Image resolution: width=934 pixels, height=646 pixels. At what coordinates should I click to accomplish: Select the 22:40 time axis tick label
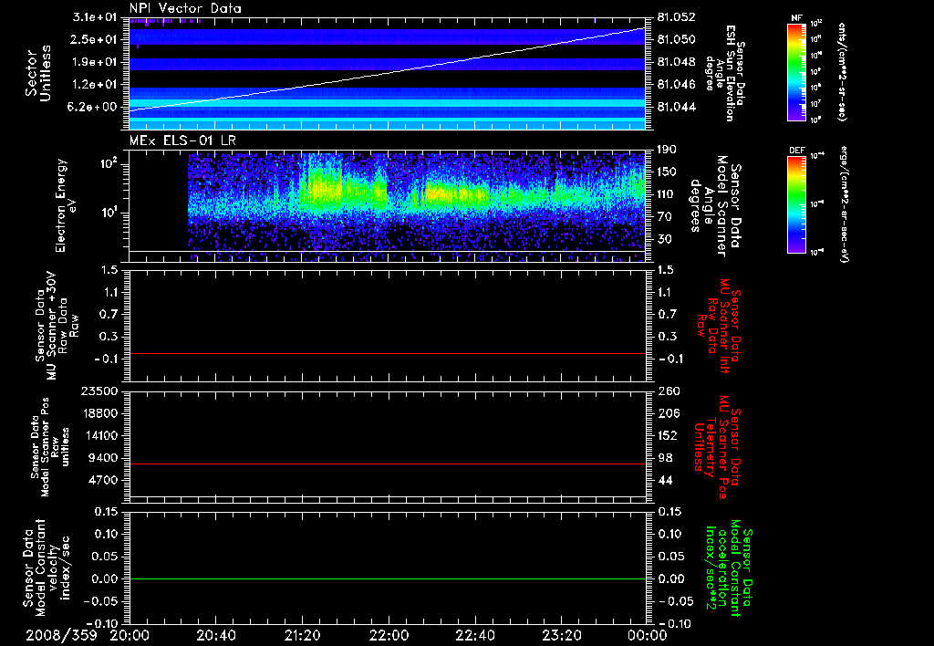coord(474,635)
